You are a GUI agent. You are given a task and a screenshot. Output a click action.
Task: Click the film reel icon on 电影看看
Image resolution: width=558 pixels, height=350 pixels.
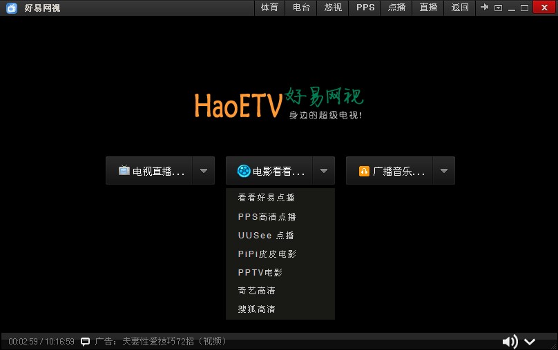pos(244,171)
